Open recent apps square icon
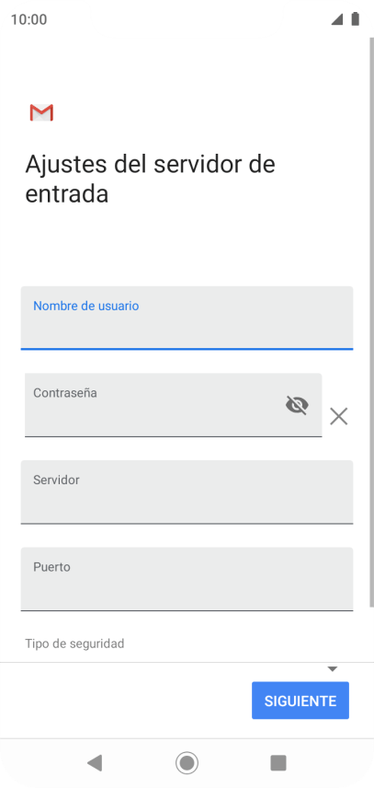374x788 pixels. (x=278, y=763)
